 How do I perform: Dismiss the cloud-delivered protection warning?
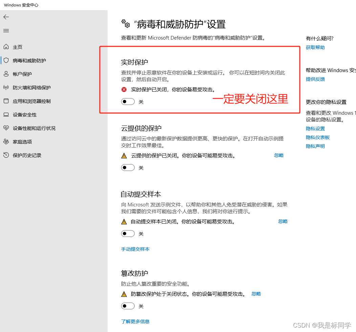coord(279,155)
